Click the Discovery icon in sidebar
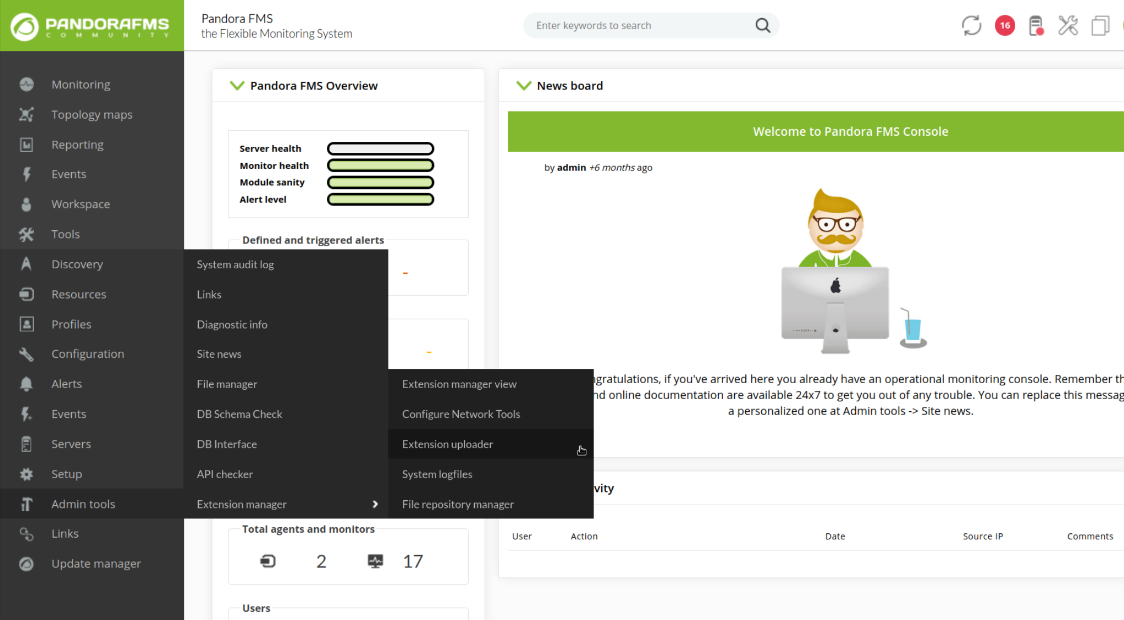Viewport: 1124px width, 620px height. point(26,264)
